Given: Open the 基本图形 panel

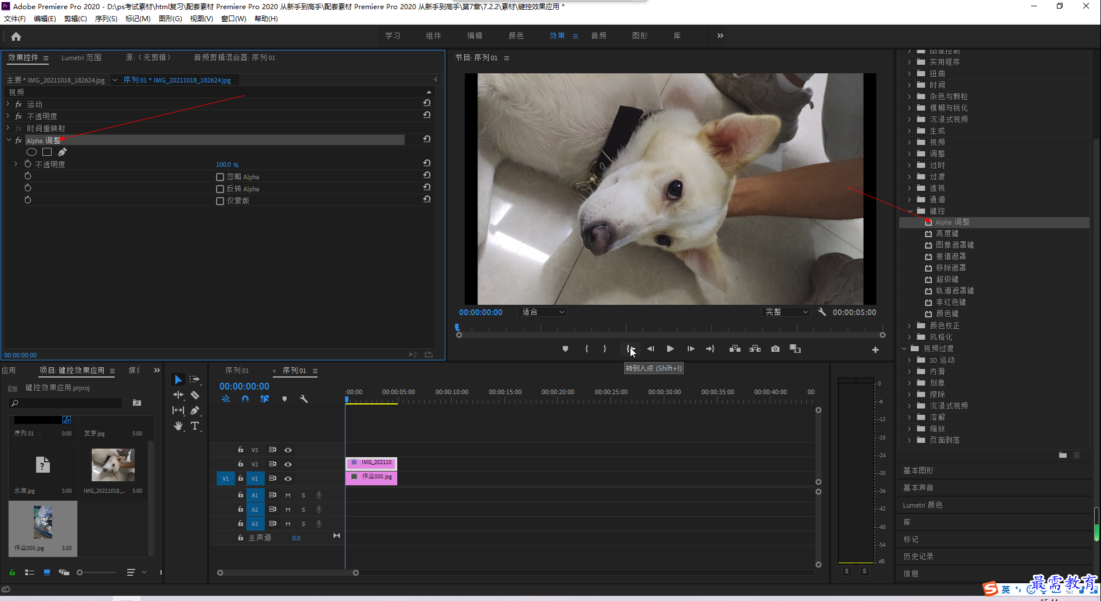Looking at the screenshot, I should 918,470.
